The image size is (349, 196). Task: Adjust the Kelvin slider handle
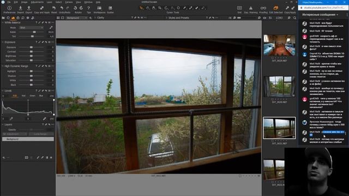(34, 32)
